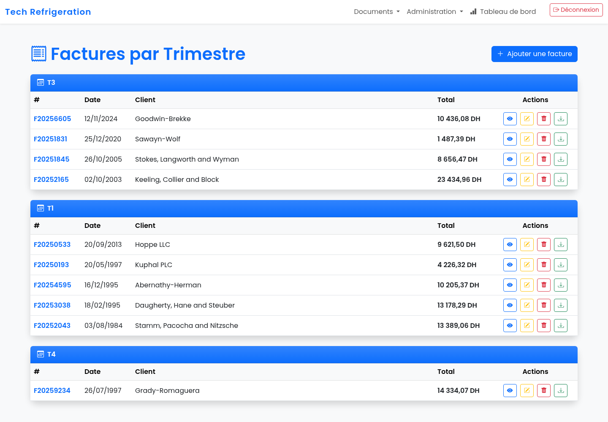Click the T1 quarter header
Screen dimensions: 608x422
304,208
